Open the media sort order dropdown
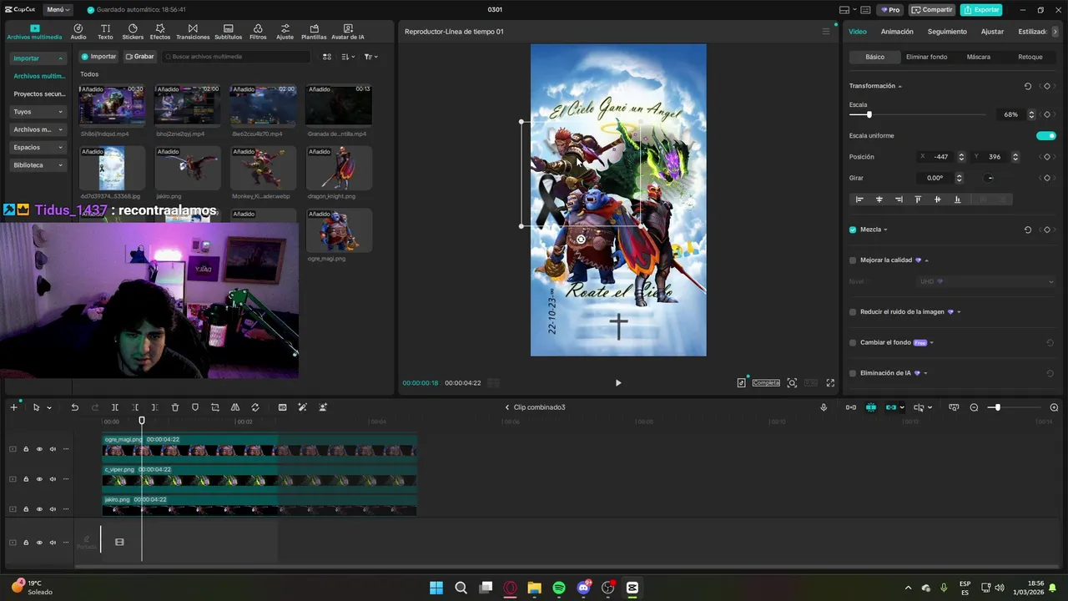The width and height of the screenshot is (1068, 601). [x=348, y=57]
